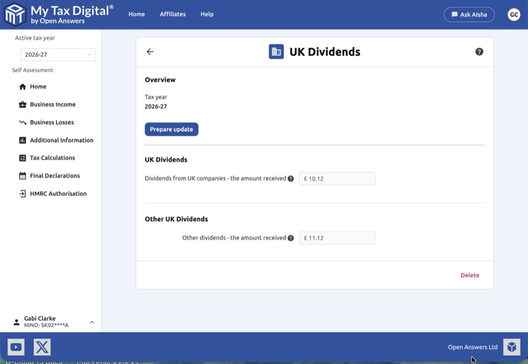Open page help question mark icon
This screenshot has width=528, height=364.
(479, 52)
